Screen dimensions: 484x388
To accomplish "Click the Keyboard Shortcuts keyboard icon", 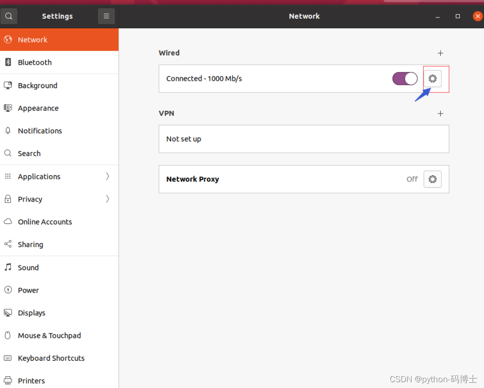I will [8, 358].
